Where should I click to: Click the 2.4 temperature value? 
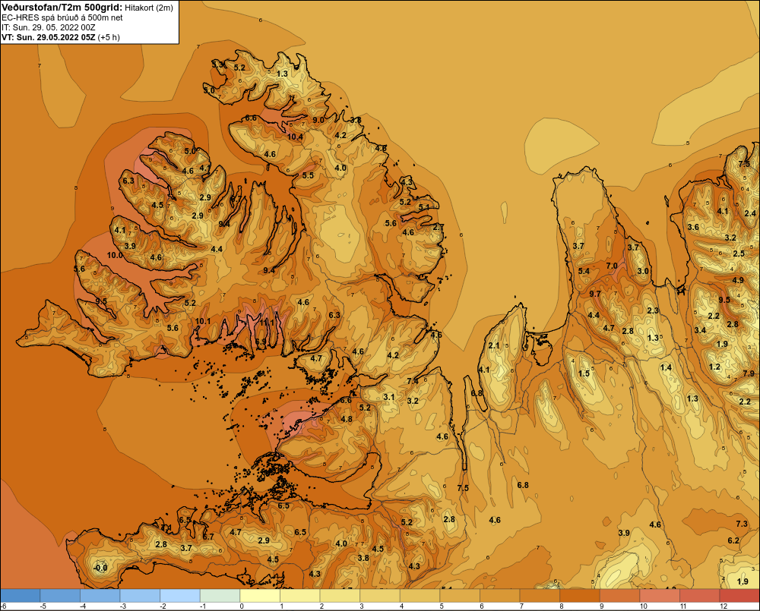(x=750, y=213)
